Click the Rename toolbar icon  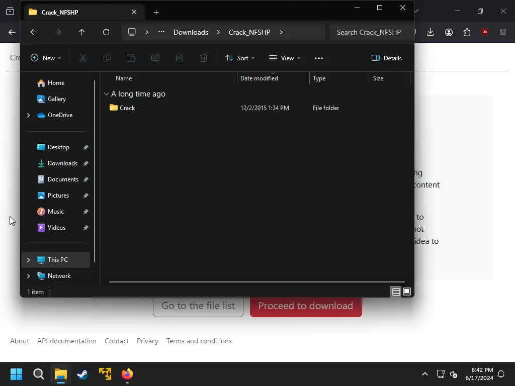click(x=155, y=58)
